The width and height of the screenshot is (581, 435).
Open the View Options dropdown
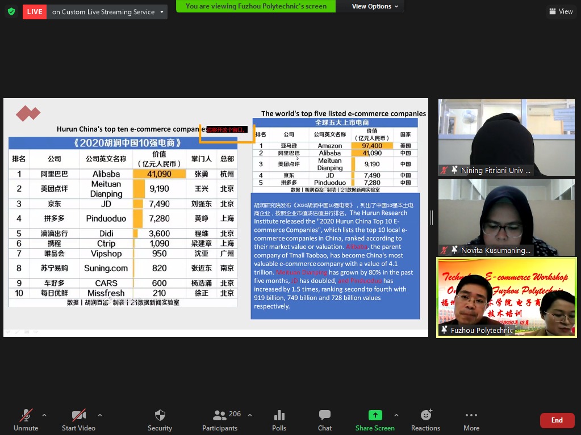coord(375,6)
